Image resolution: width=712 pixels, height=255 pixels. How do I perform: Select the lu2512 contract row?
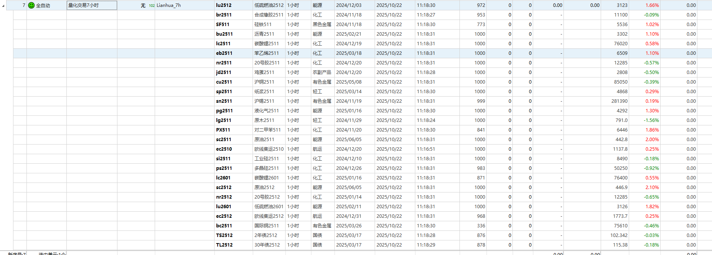tap(224, 5)
